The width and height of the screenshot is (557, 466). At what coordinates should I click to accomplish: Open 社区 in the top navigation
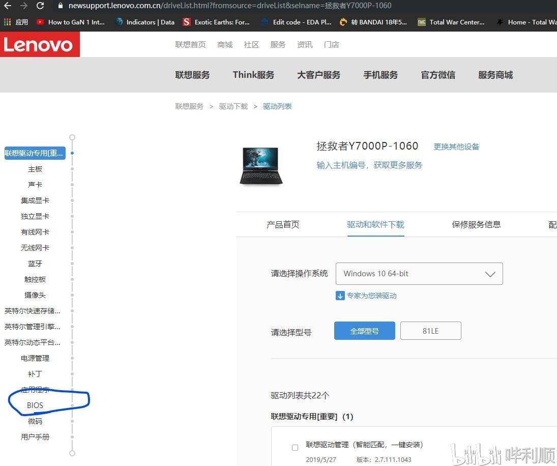pyautogui.click(x=251, y=44)
